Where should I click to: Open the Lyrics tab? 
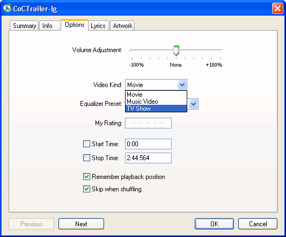click(x=99, y=26)
